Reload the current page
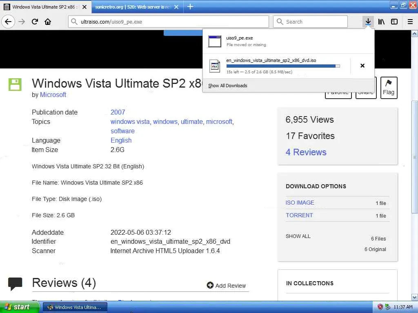The image size is (418, 313). 35,22
